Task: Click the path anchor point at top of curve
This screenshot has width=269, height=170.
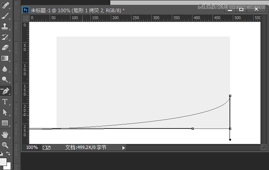Action: [x=230, y=96]
